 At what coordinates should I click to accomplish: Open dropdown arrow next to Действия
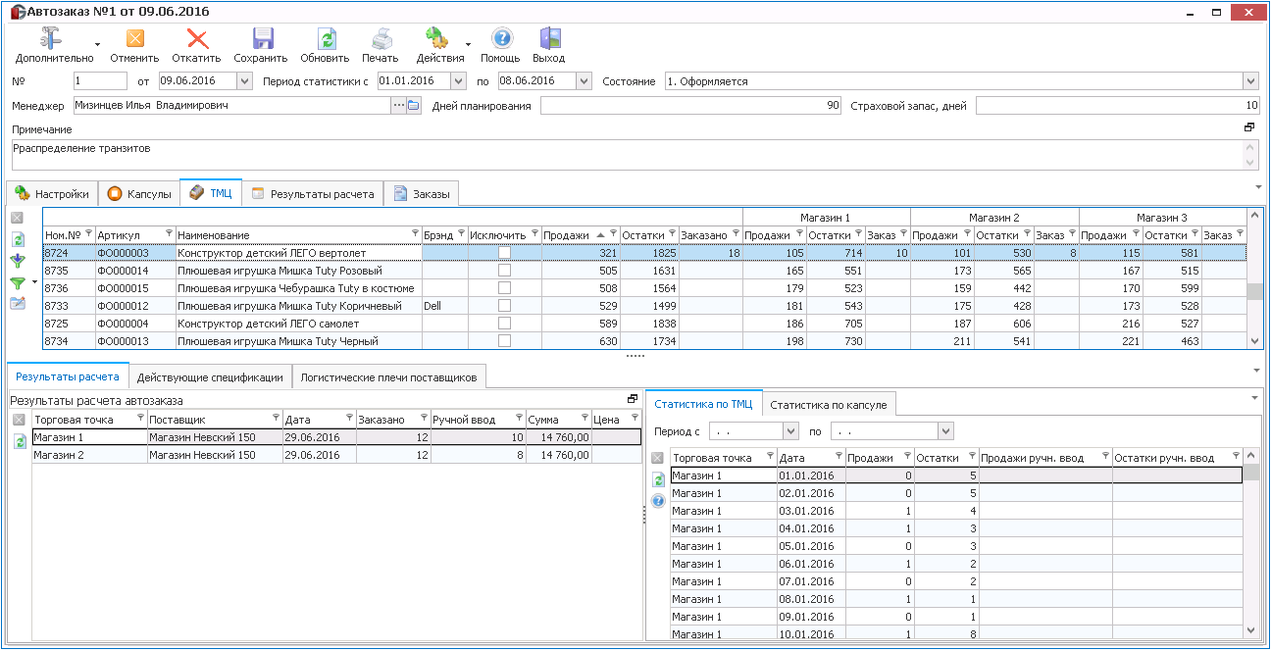468,44
